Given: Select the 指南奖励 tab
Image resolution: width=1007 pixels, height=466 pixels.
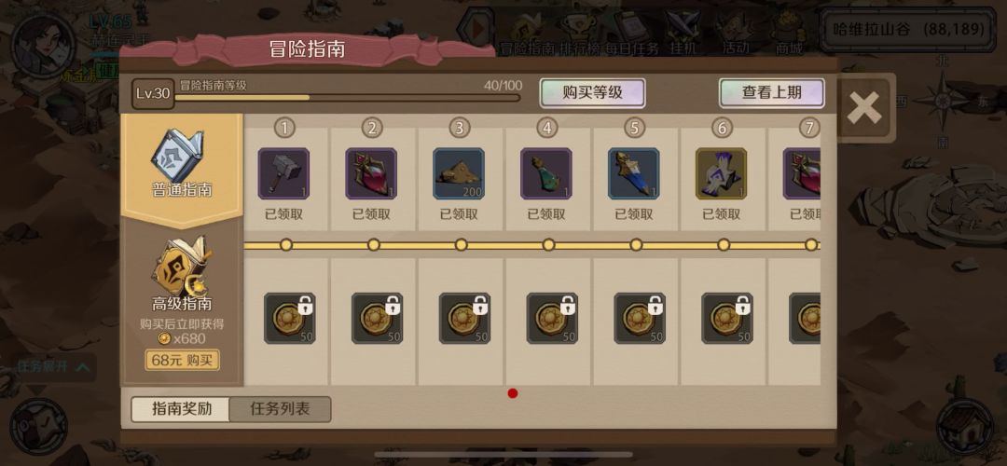Looking at the screenshot, I should [181, 409].
